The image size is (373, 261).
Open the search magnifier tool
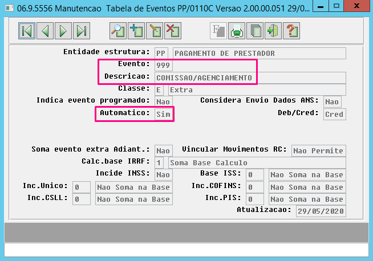118,31
